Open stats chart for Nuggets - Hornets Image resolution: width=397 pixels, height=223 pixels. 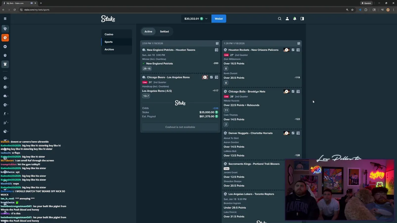pos(293,133)
